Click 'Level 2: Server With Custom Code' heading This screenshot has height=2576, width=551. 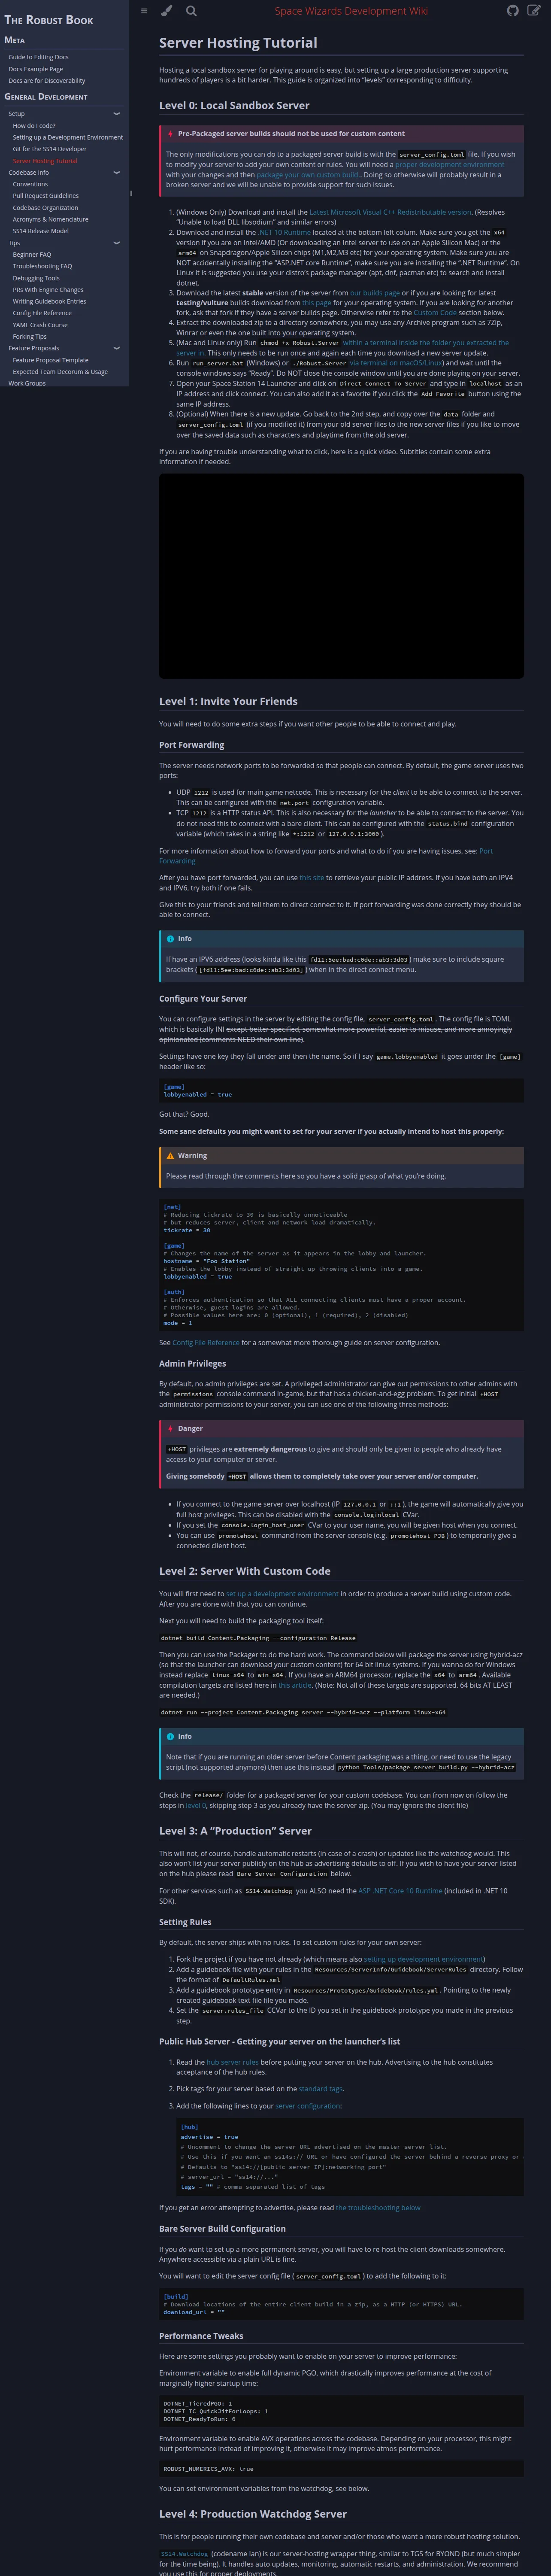pos(245,1571)
